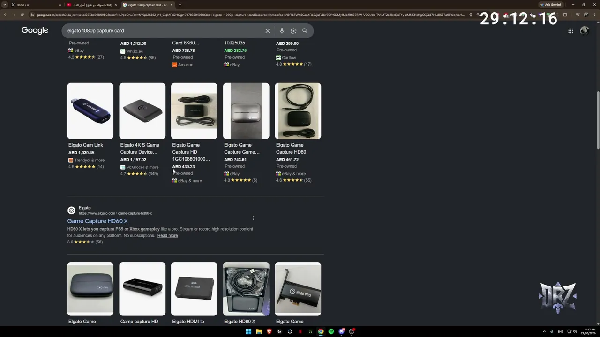The height and width of the screenshot is (337, 600).
Task: Open a new browser tab
Action: (x=180, y=5)
